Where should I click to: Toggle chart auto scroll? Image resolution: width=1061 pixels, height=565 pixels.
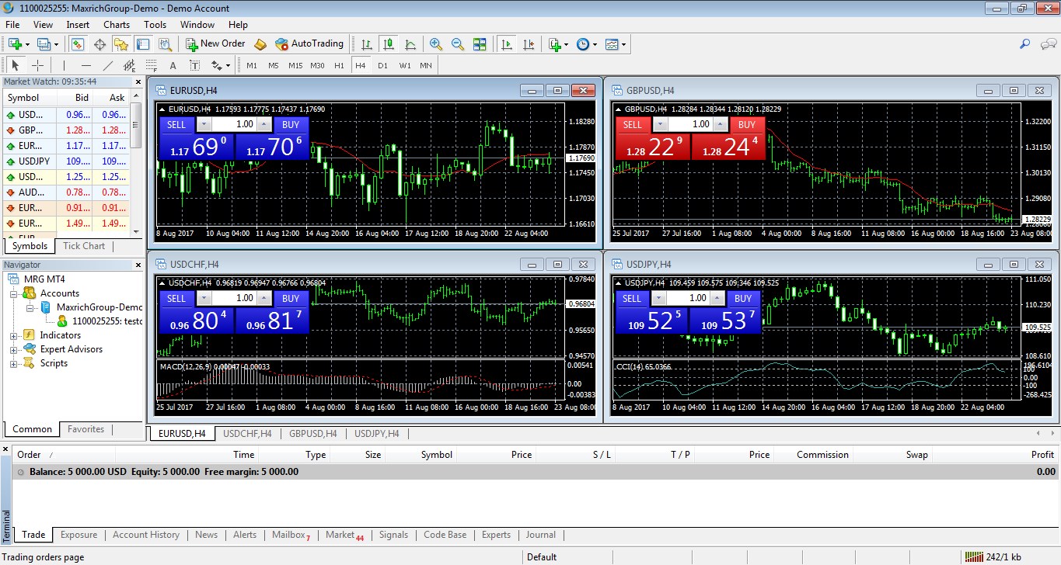pos(507,44)
